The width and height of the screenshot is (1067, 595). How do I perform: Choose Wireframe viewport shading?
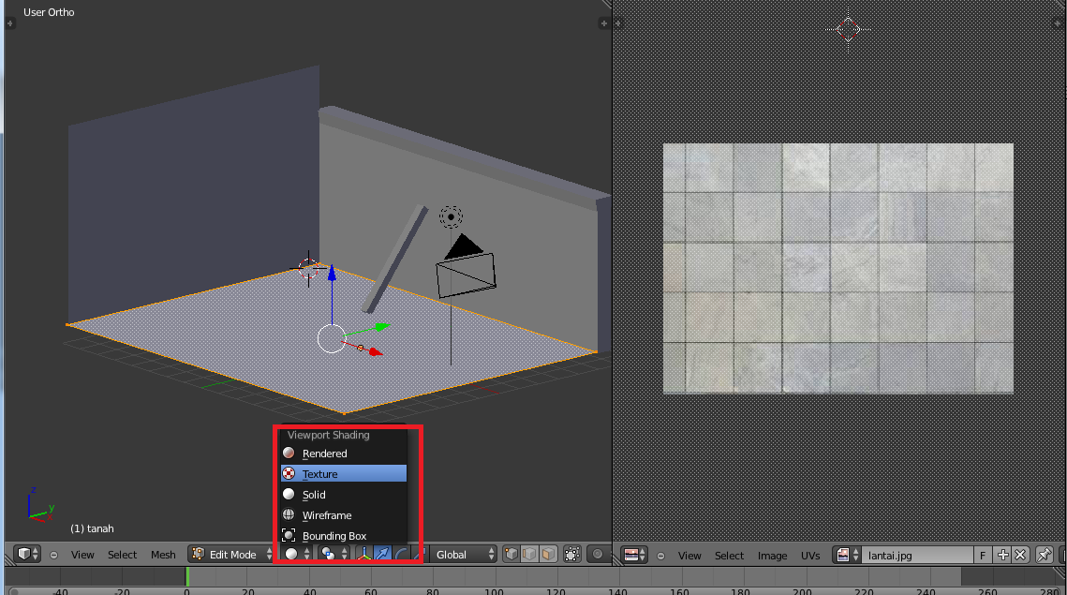[x=344, y=515]
